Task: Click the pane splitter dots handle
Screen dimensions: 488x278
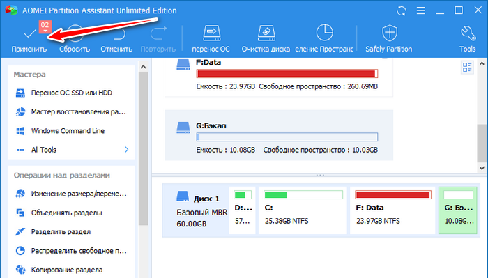Action: pos(320,175)
